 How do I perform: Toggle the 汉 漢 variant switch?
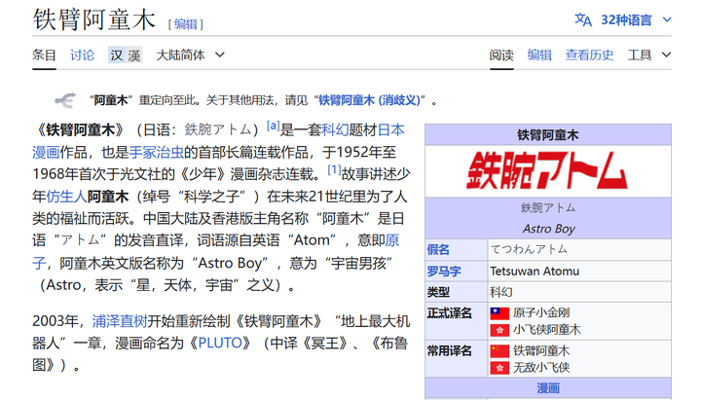pos(126,55)
